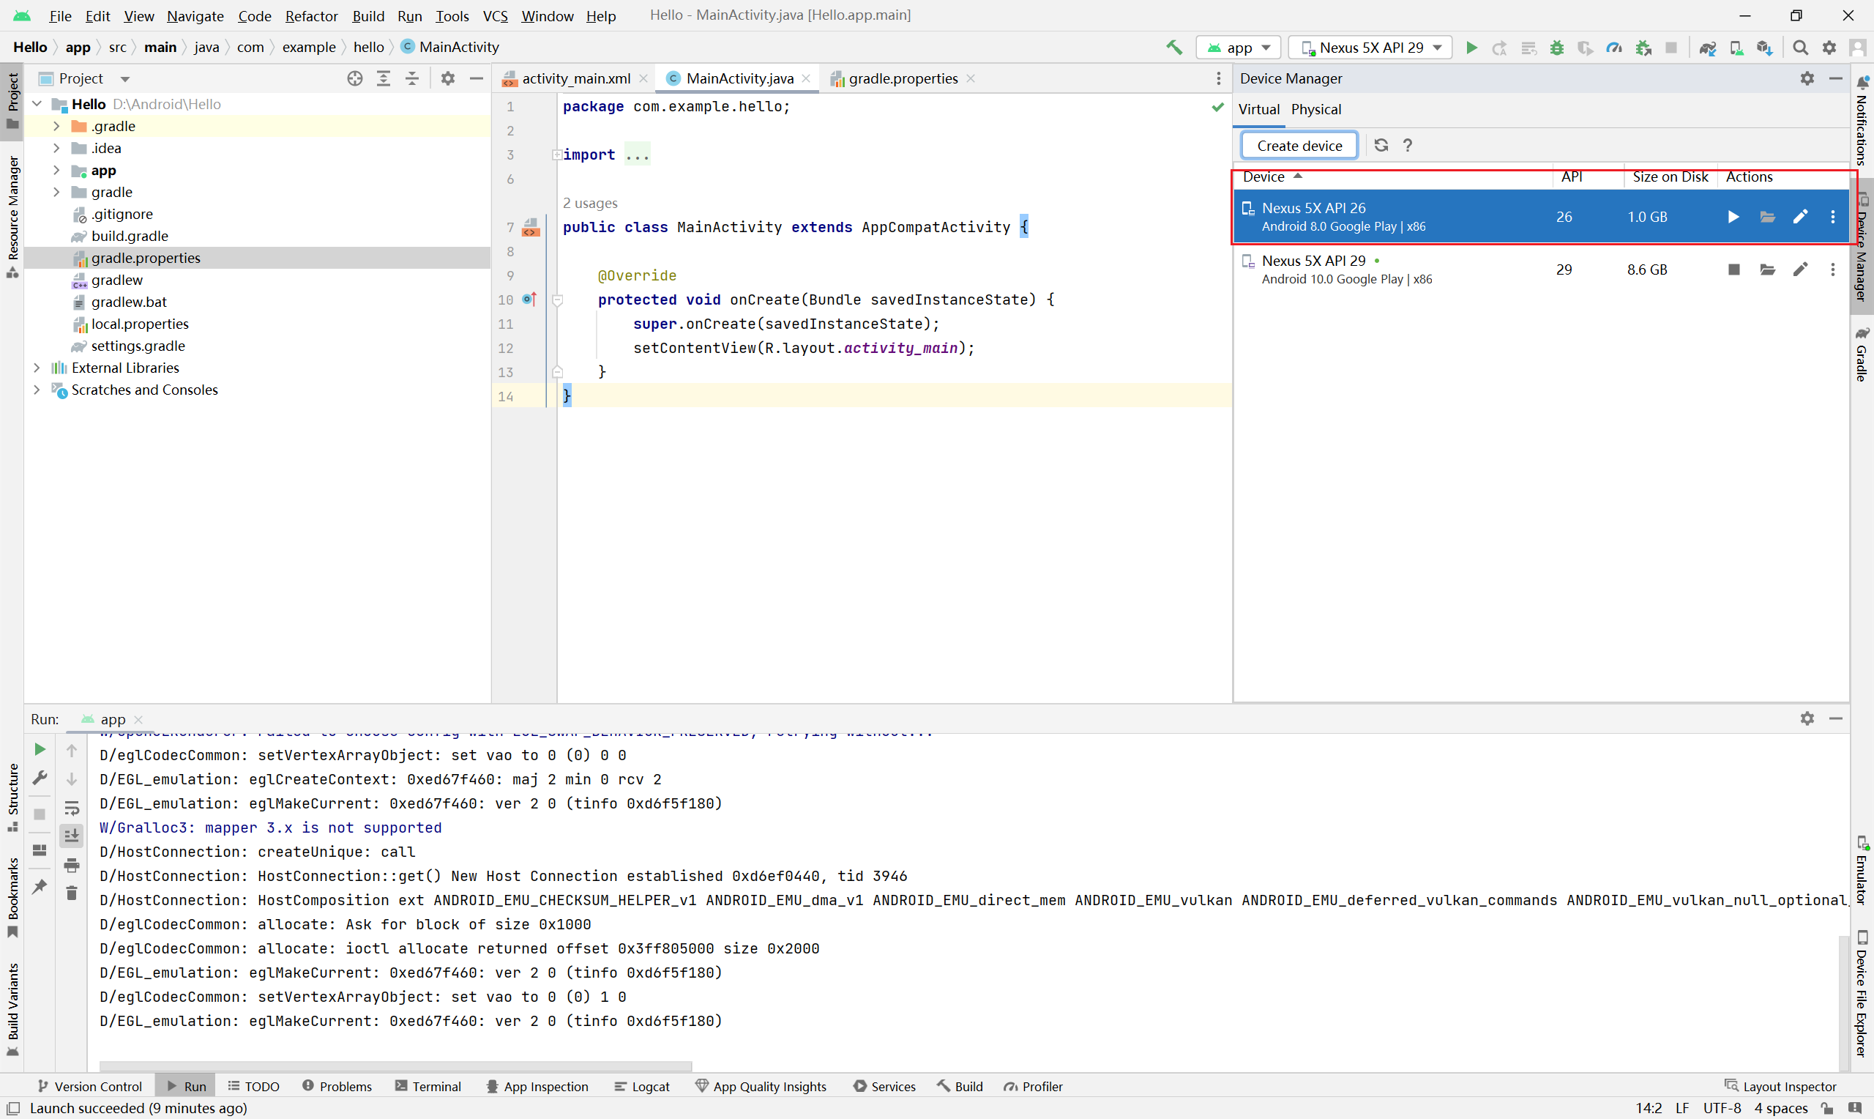The image size is (1874, 1119).
Task: Toggle Resource Manager sidebar panel
Action: tap(12, 217)
